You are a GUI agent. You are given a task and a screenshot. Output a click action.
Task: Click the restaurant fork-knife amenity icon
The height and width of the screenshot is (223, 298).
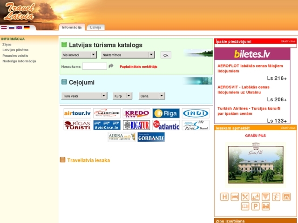click(x=245, y=197)
